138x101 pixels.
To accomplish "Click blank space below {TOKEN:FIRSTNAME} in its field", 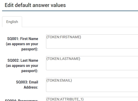I will pyautogui.click(x=92, y=44).
